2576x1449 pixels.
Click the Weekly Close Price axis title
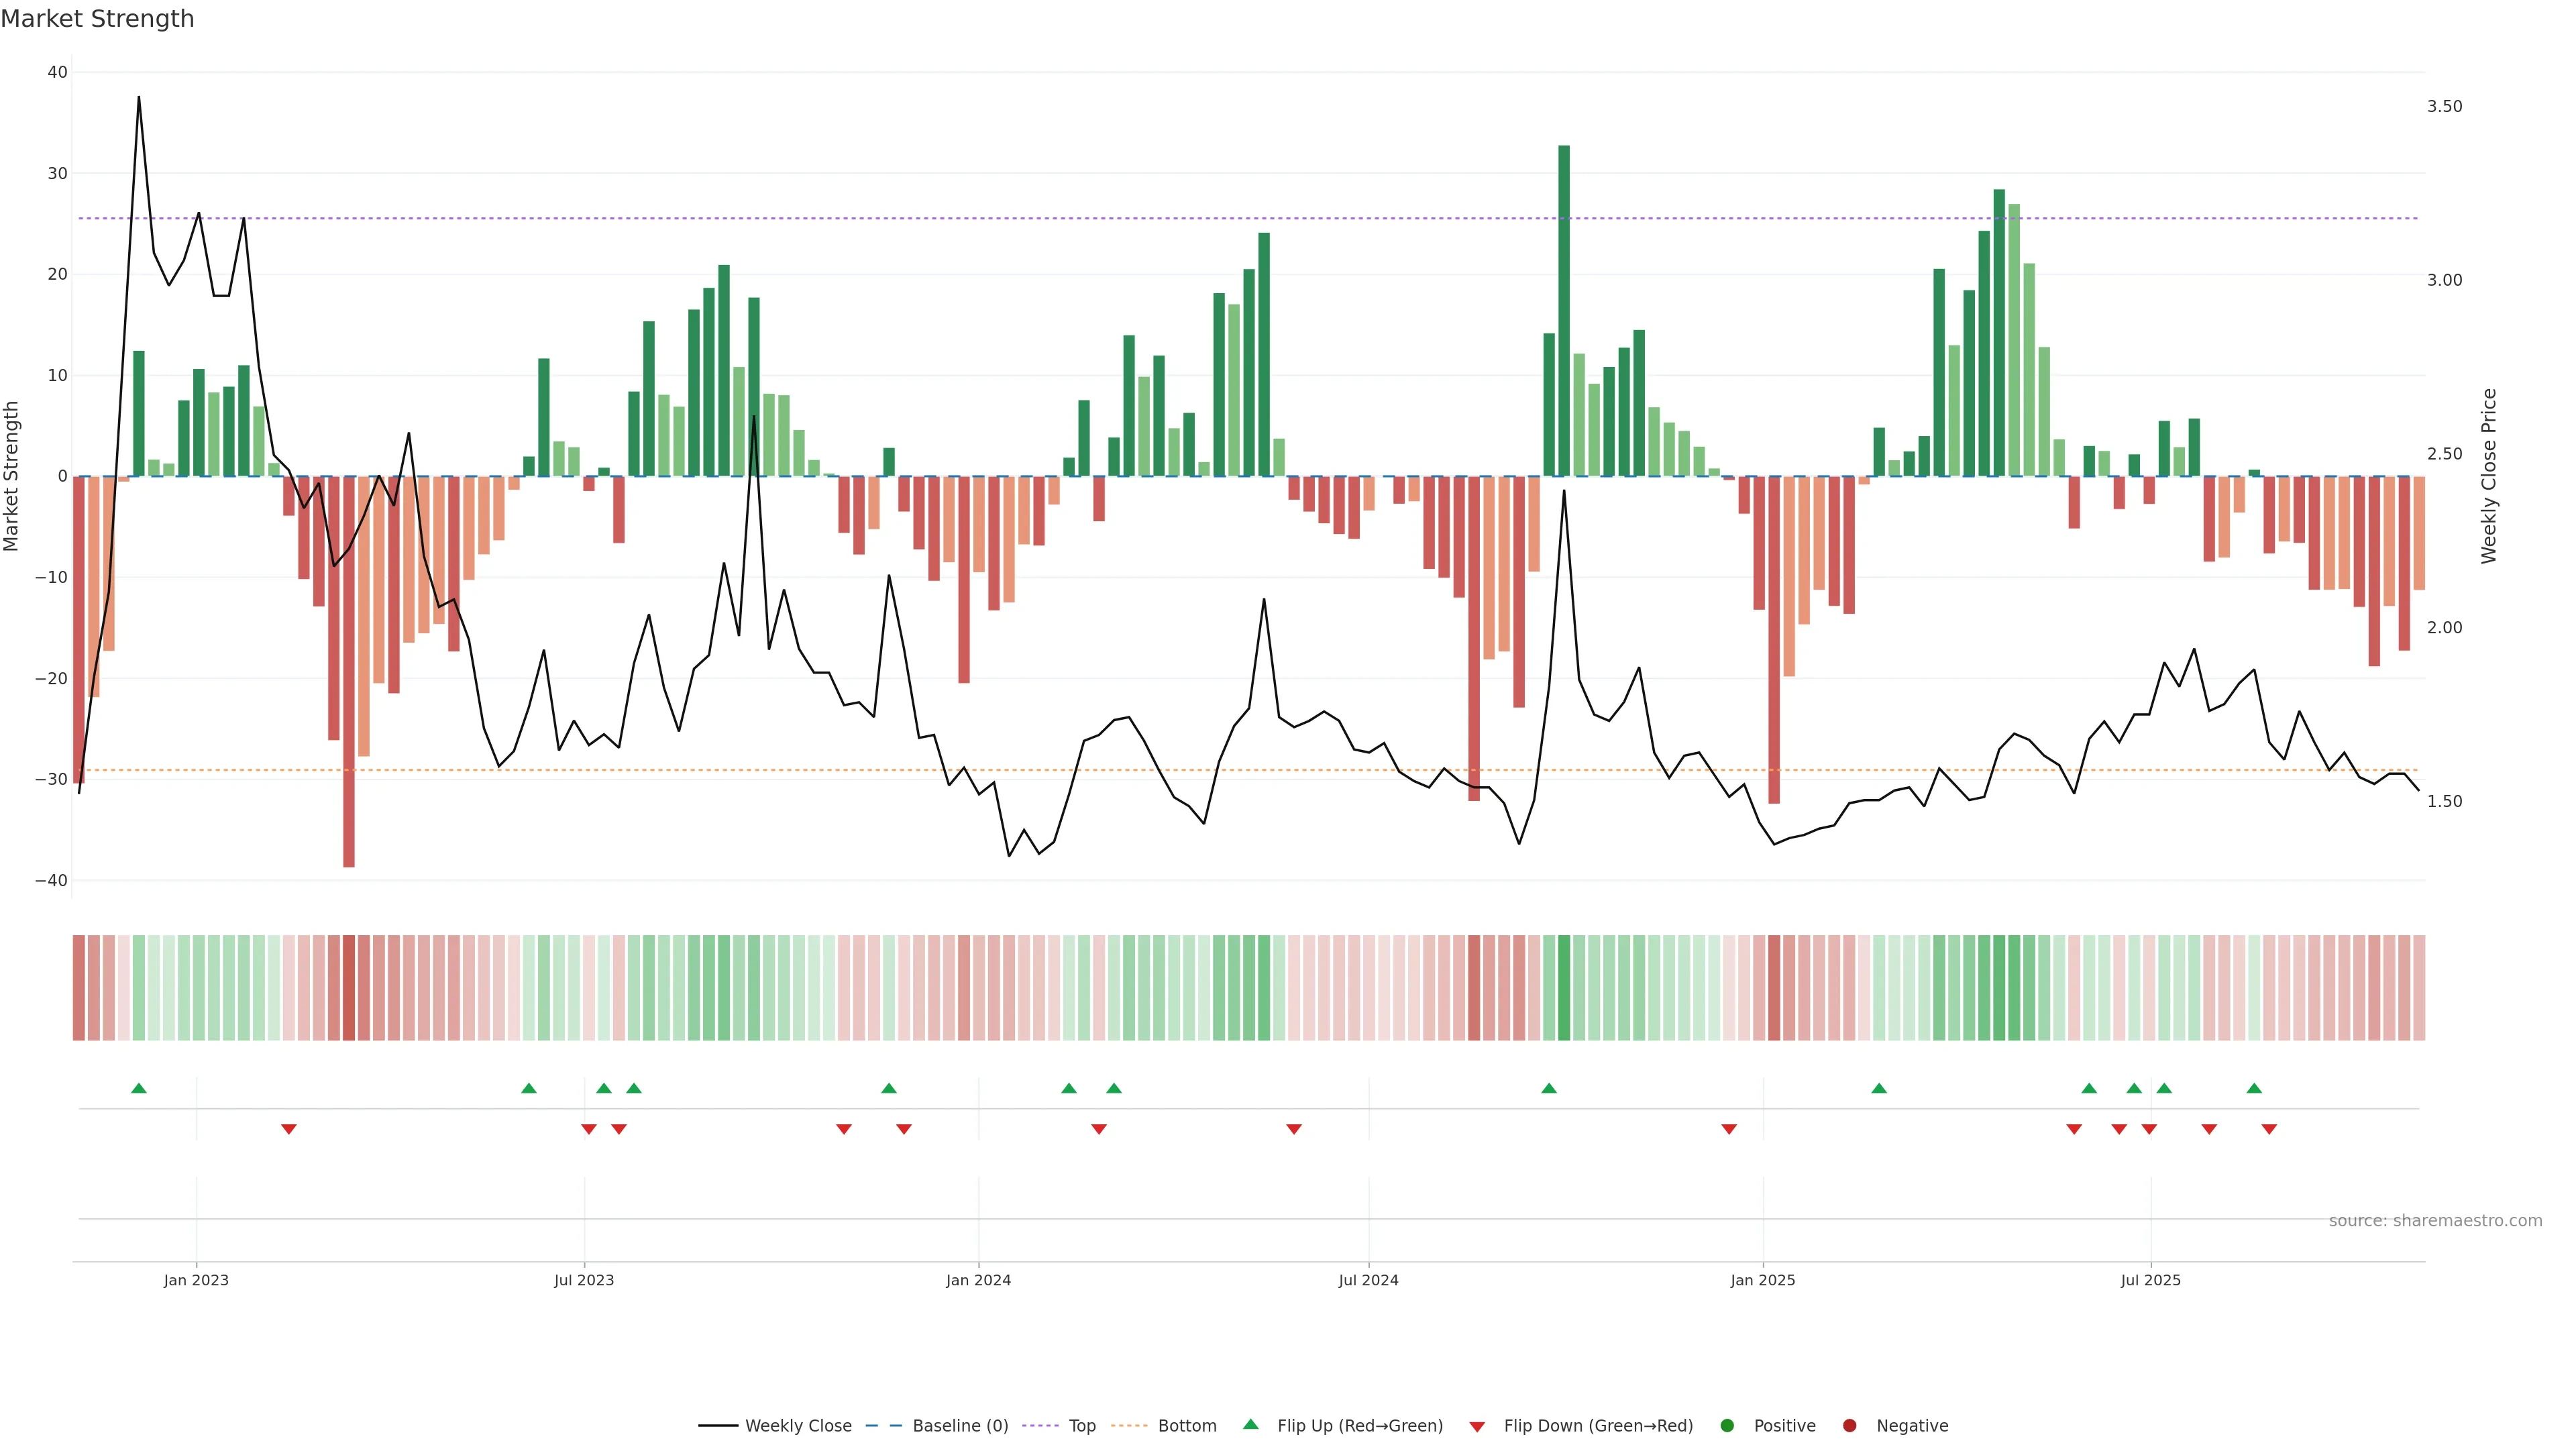[x=2489, y=476]
